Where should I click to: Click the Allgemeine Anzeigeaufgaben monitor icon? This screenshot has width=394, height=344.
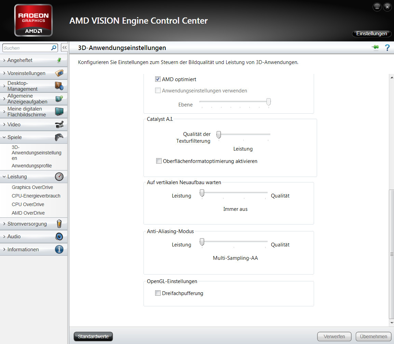(59, 99)
